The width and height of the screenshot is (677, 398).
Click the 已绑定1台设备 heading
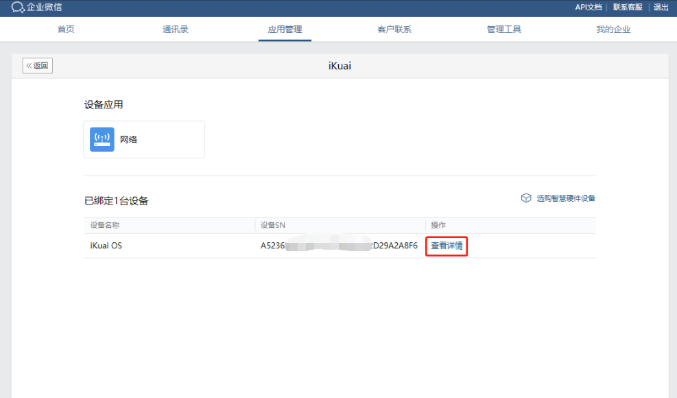pos(116,200)
